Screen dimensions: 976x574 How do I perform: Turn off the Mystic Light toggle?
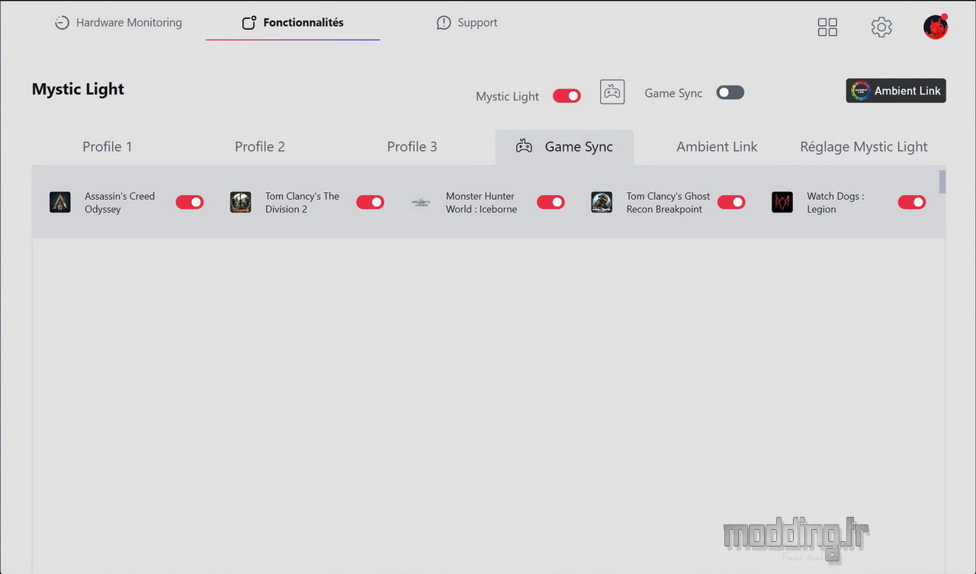(x=567, y=95)
